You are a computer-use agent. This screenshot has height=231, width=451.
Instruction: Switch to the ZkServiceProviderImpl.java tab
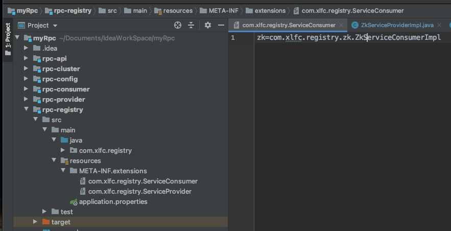click(x=397, y=26)
